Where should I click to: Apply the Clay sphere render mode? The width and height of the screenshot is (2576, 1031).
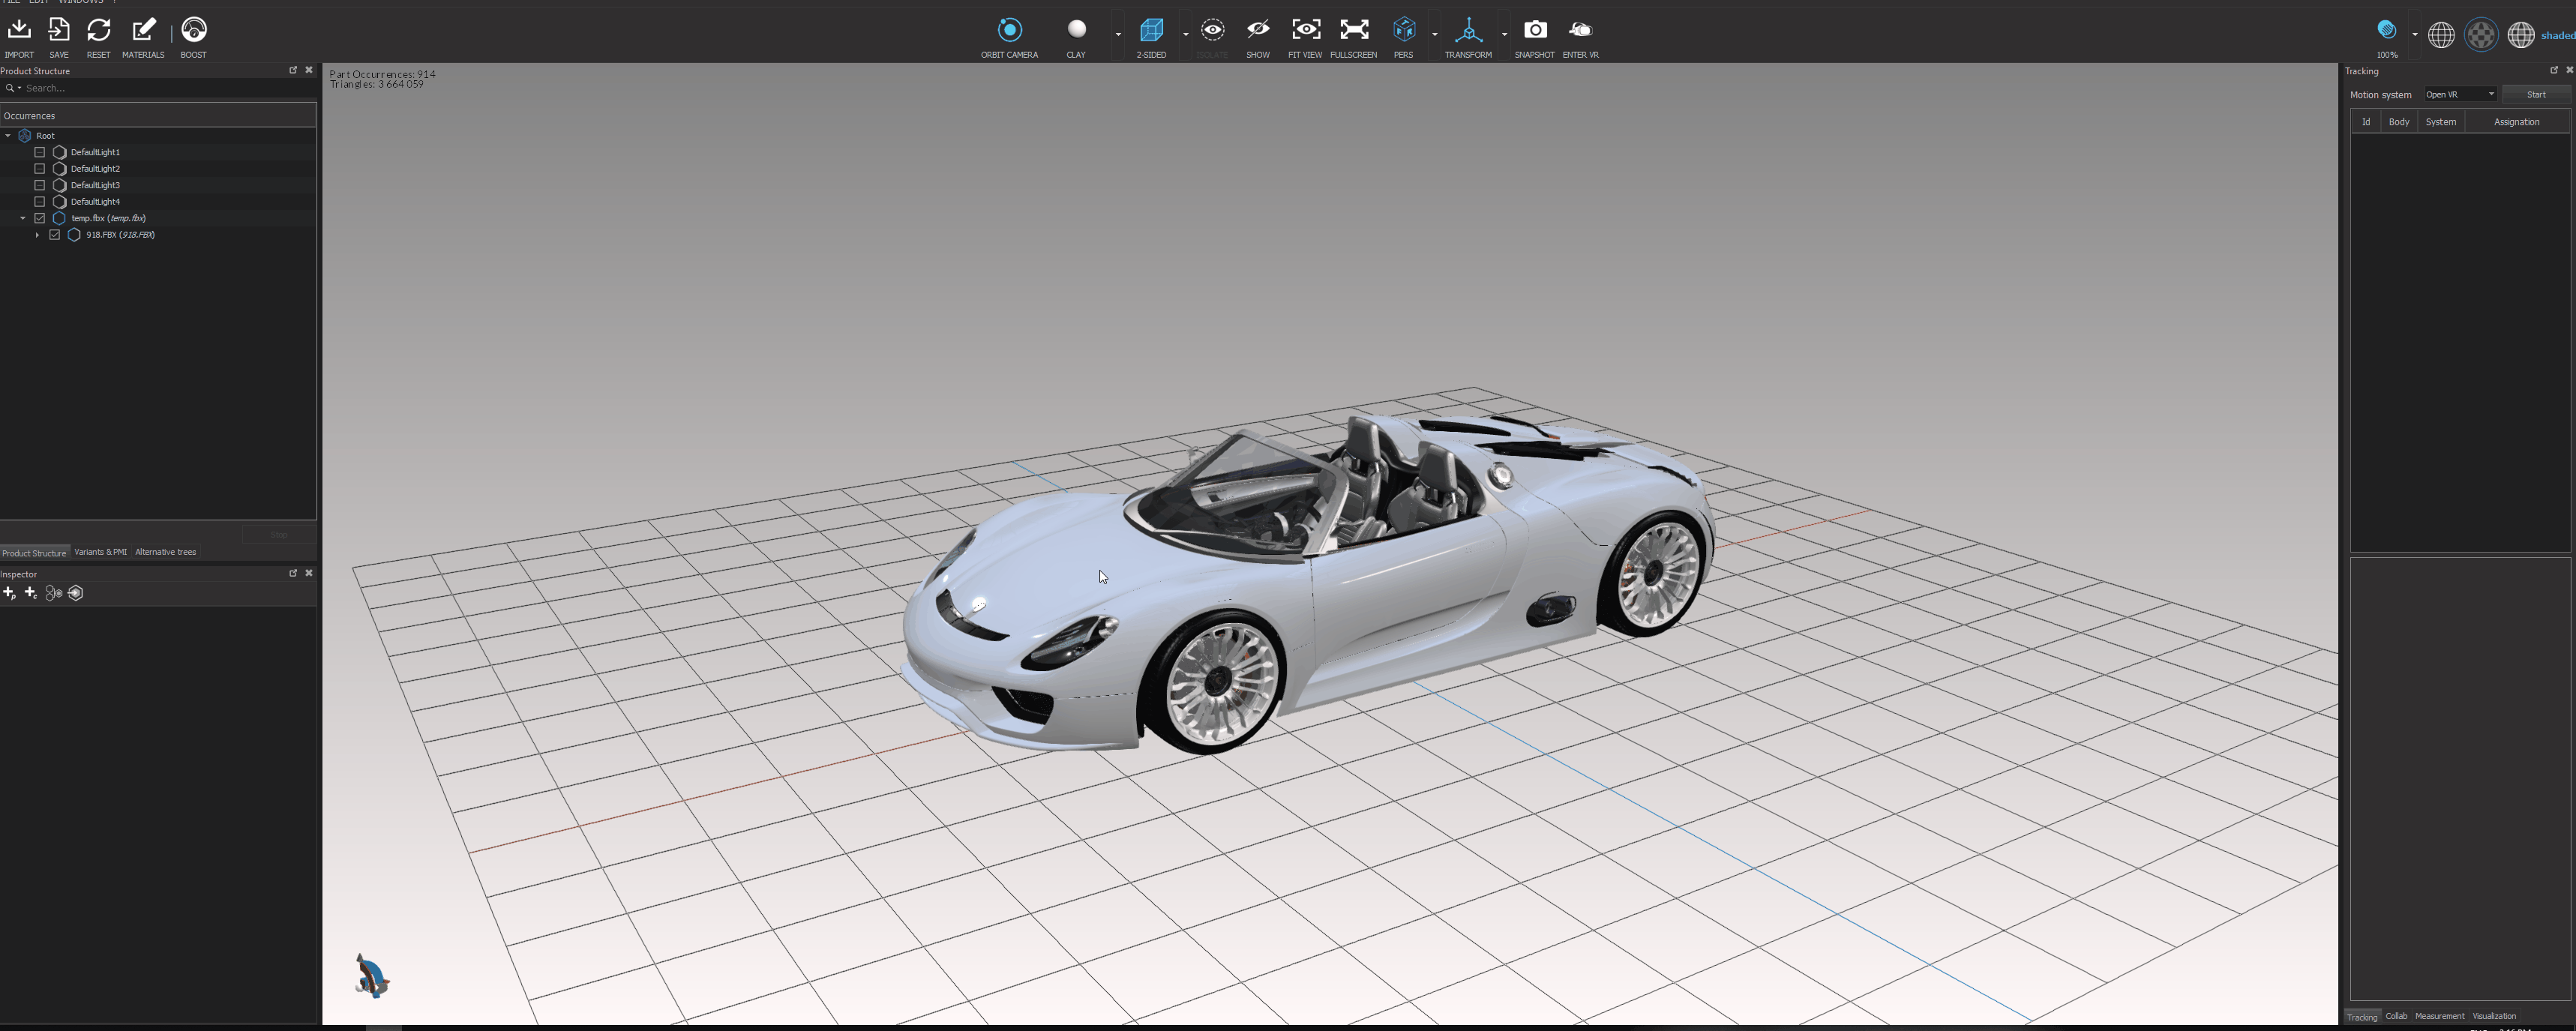tap(1076, 29)
